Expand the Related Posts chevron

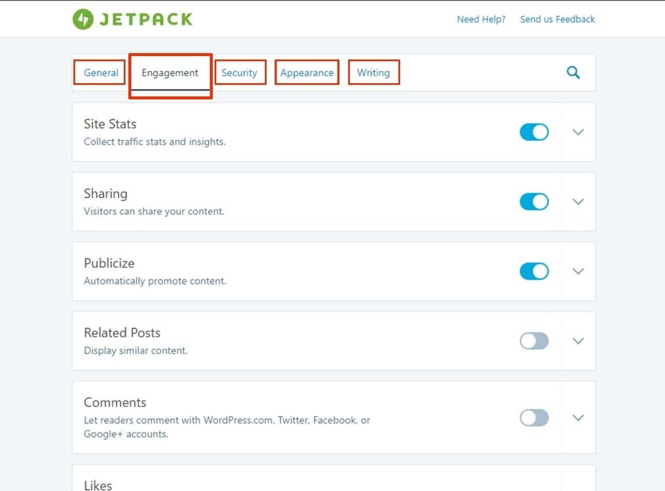coord(578,341)
